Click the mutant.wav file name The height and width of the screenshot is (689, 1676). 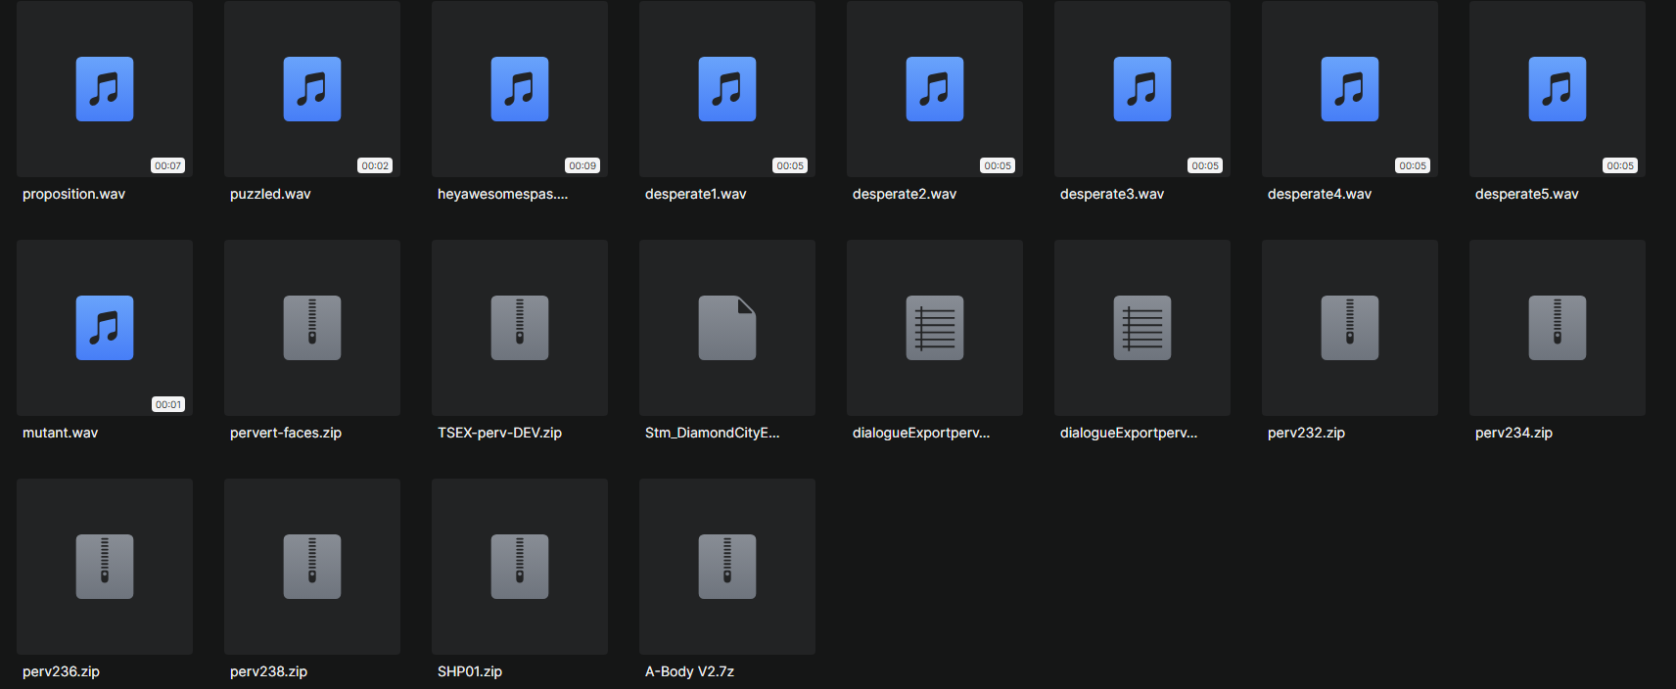(x=61, y=433)
